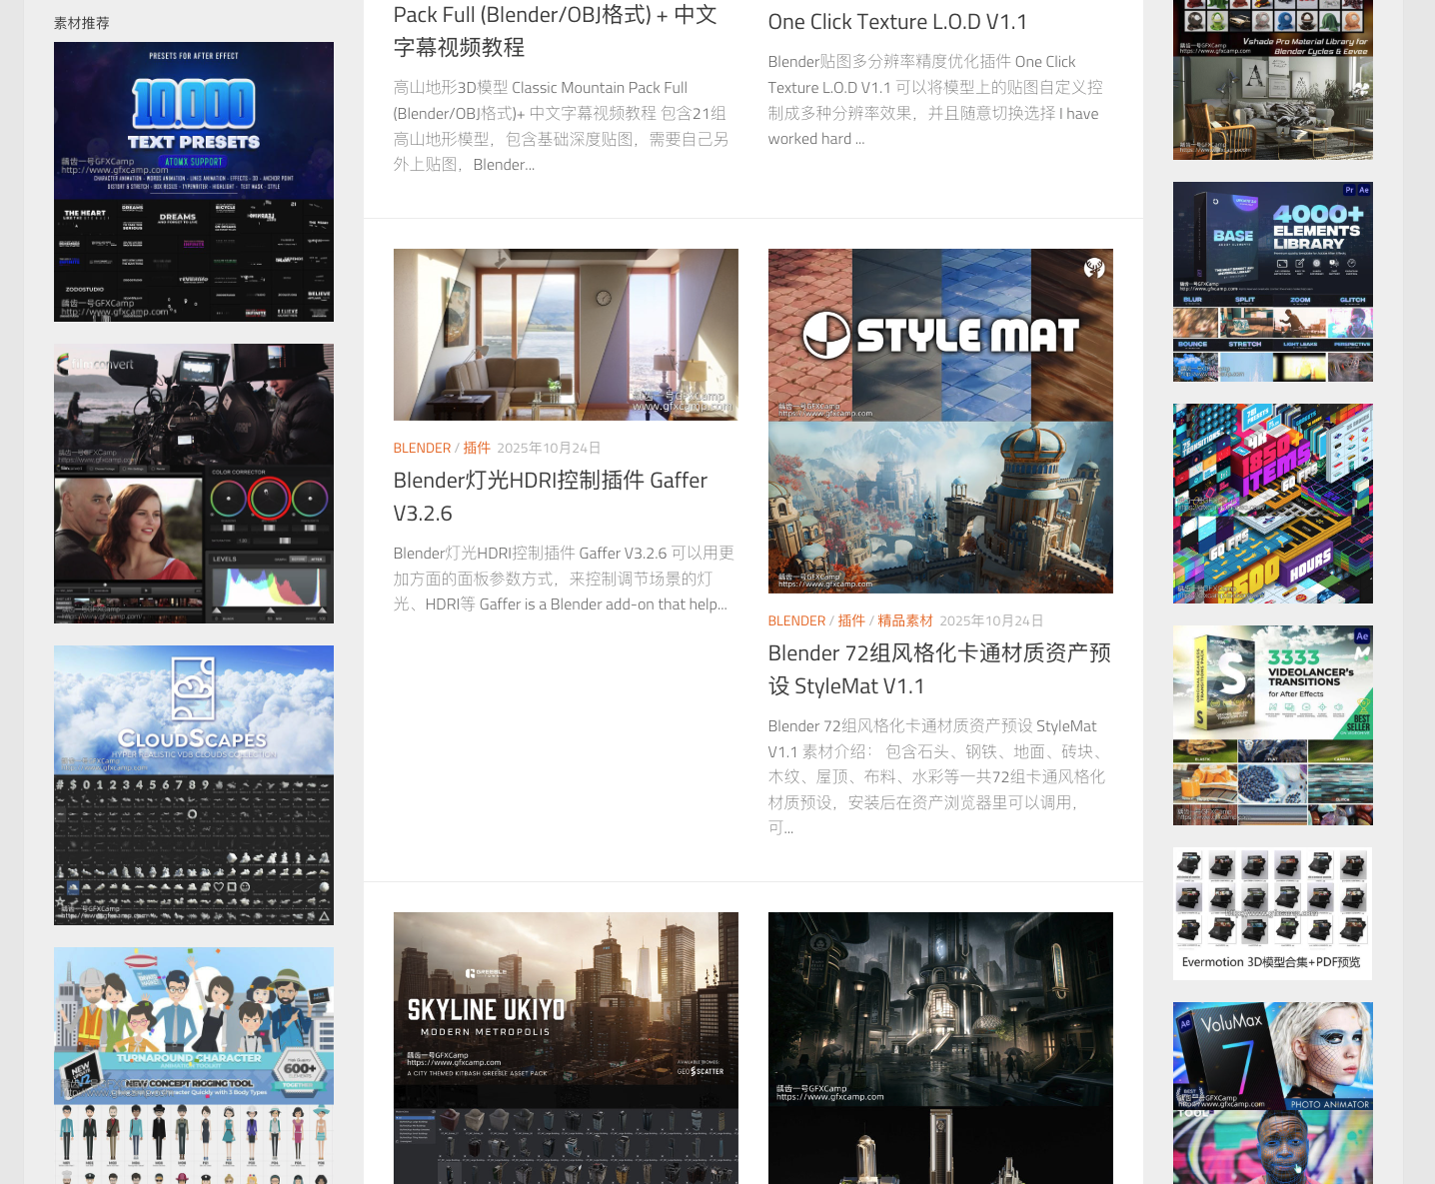Select the 精品素材 category link

[905, 621]
